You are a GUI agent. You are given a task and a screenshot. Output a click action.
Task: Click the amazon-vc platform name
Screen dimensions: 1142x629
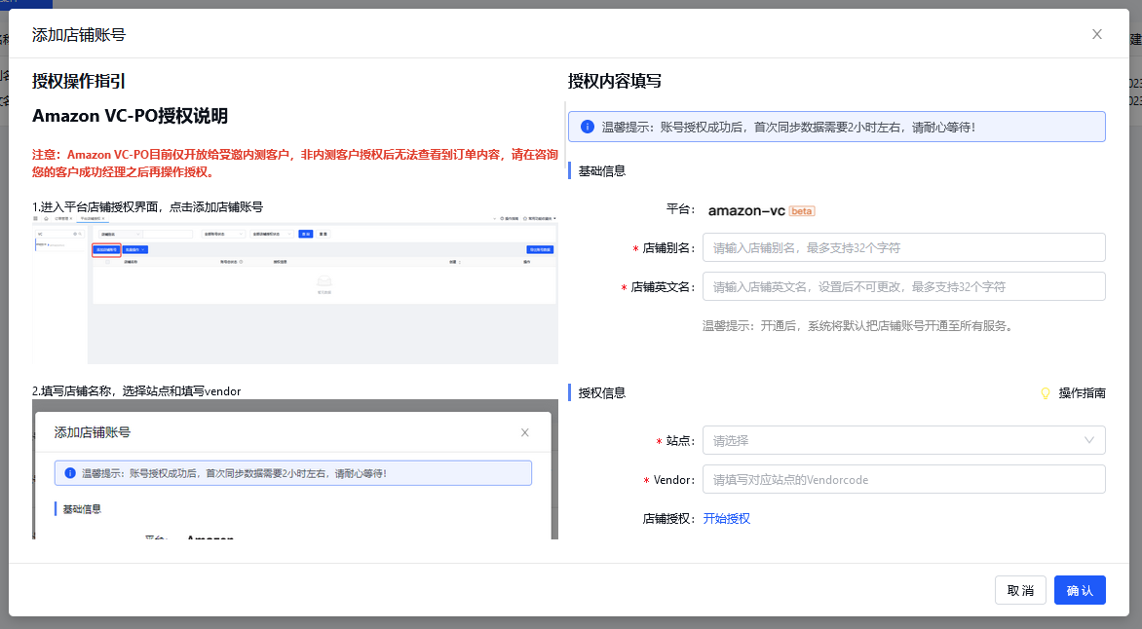[746, 211]
